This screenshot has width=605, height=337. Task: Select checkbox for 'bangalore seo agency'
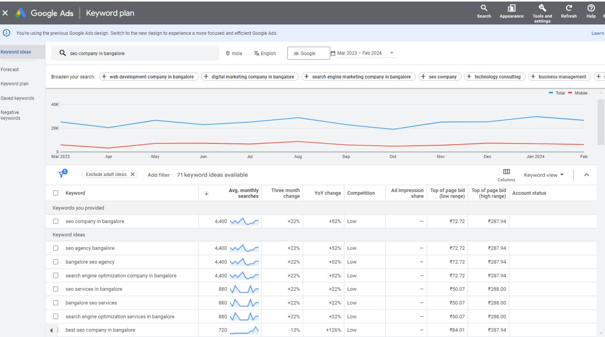coord(55,262)
